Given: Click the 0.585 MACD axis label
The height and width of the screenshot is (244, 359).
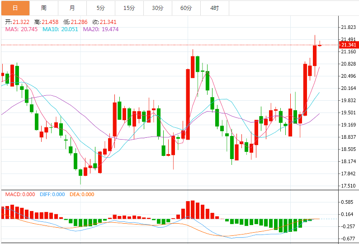Looking at the screenshot, I should pos(347,202).
